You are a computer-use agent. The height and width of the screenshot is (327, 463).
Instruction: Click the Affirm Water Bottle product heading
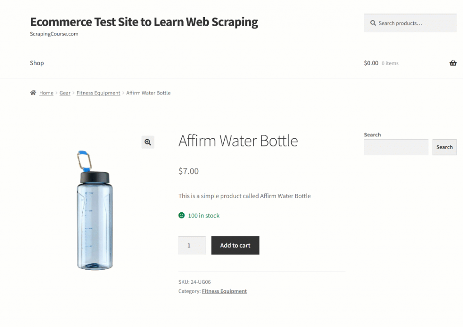(x=238, y=141)
